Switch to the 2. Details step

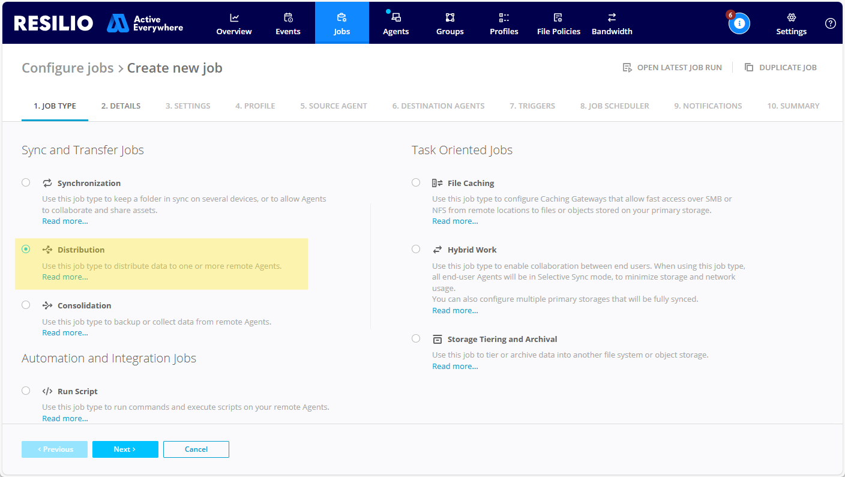pyautogui.click(x=121, y=106)
